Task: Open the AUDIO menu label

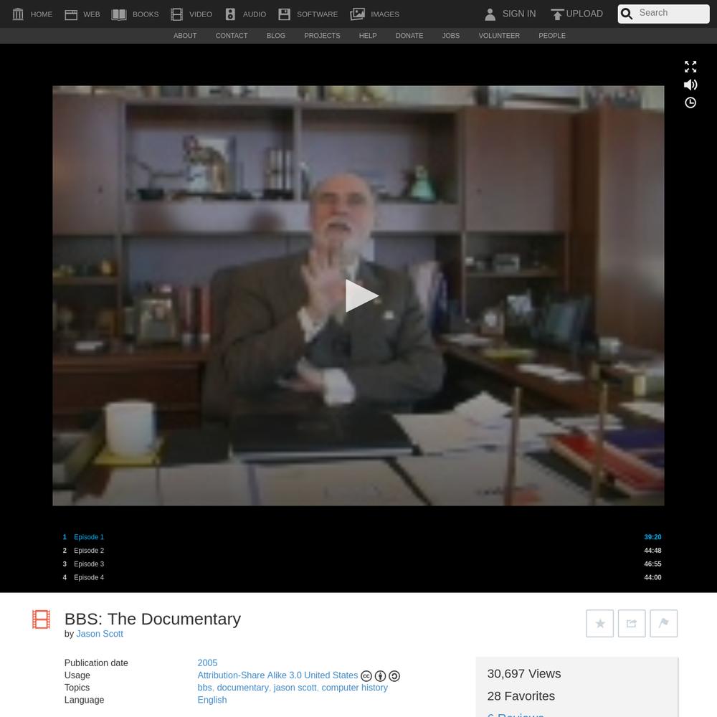Action: tap(255, 14)
